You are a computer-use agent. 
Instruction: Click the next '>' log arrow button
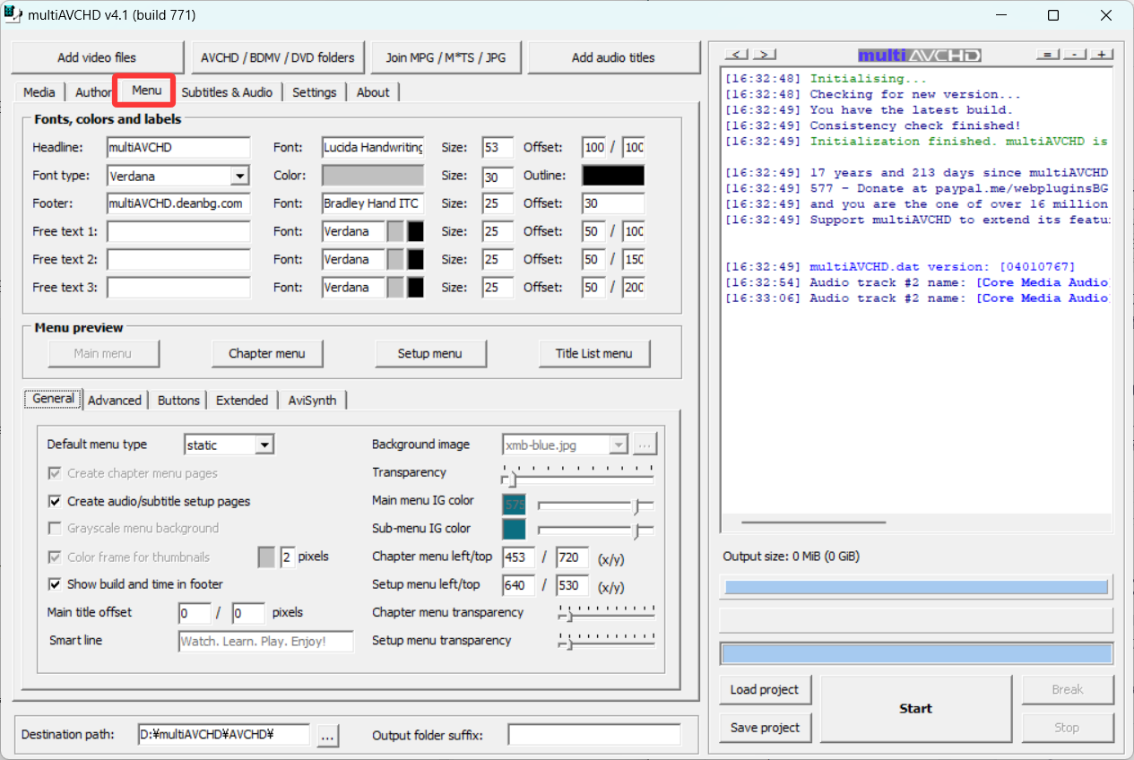pyautogui.click(x=764, y=56)
